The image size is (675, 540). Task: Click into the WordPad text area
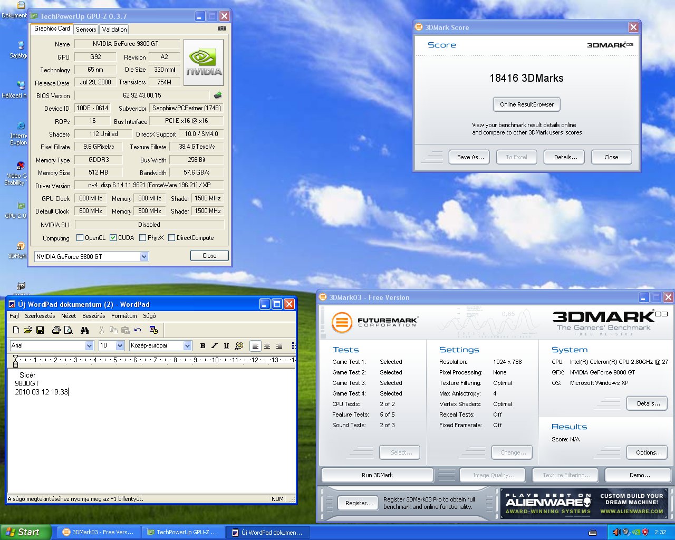(151, 431)
